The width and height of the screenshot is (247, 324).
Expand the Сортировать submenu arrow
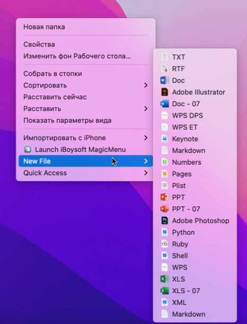coord(146,85)
